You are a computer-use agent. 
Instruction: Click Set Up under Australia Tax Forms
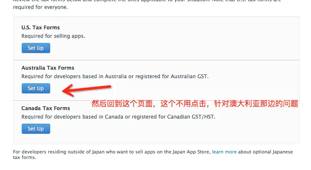(x=36, y=88)
